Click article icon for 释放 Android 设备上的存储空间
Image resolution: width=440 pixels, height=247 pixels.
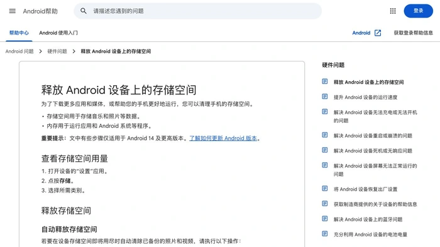coord(325,81)
